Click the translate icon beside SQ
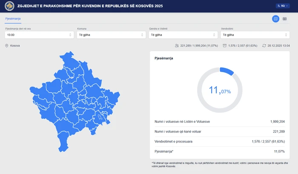This screenshot has height=174, width=298. [278, 6]
